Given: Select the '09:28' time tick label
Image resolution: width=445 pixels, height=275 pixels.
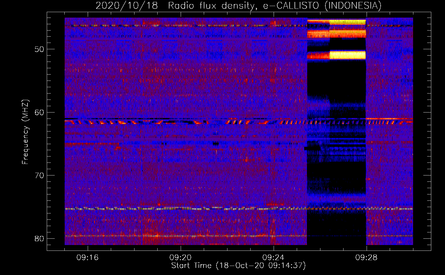Looking at the screenshot, I should (366, 258).
